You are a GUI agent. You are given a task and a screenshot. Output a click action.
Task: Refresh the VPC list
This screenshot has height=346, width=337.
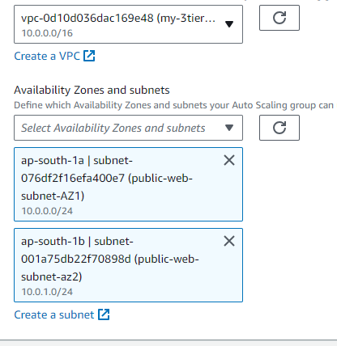(279, 18)
